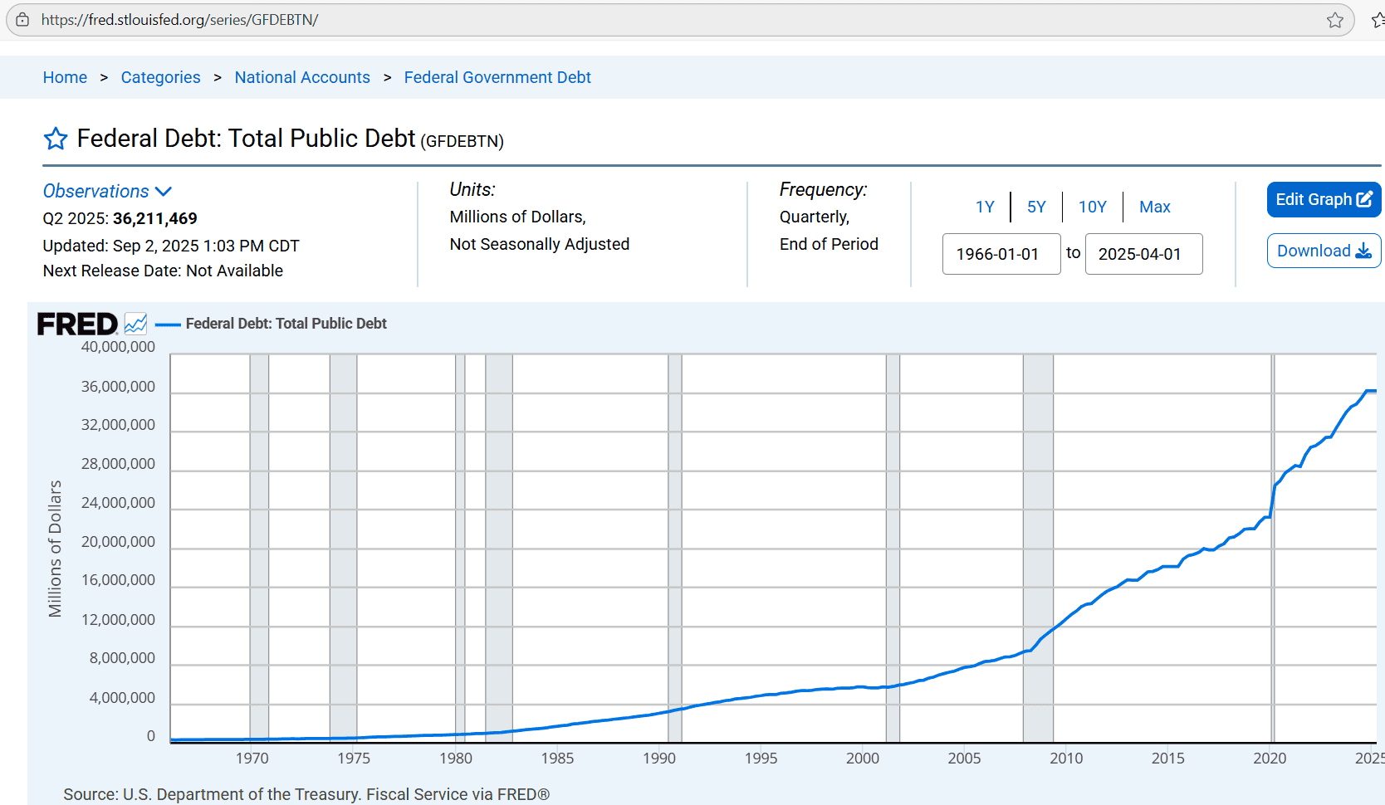
Task: Click the favorite star beside the series title
Action: coord(56,139)
